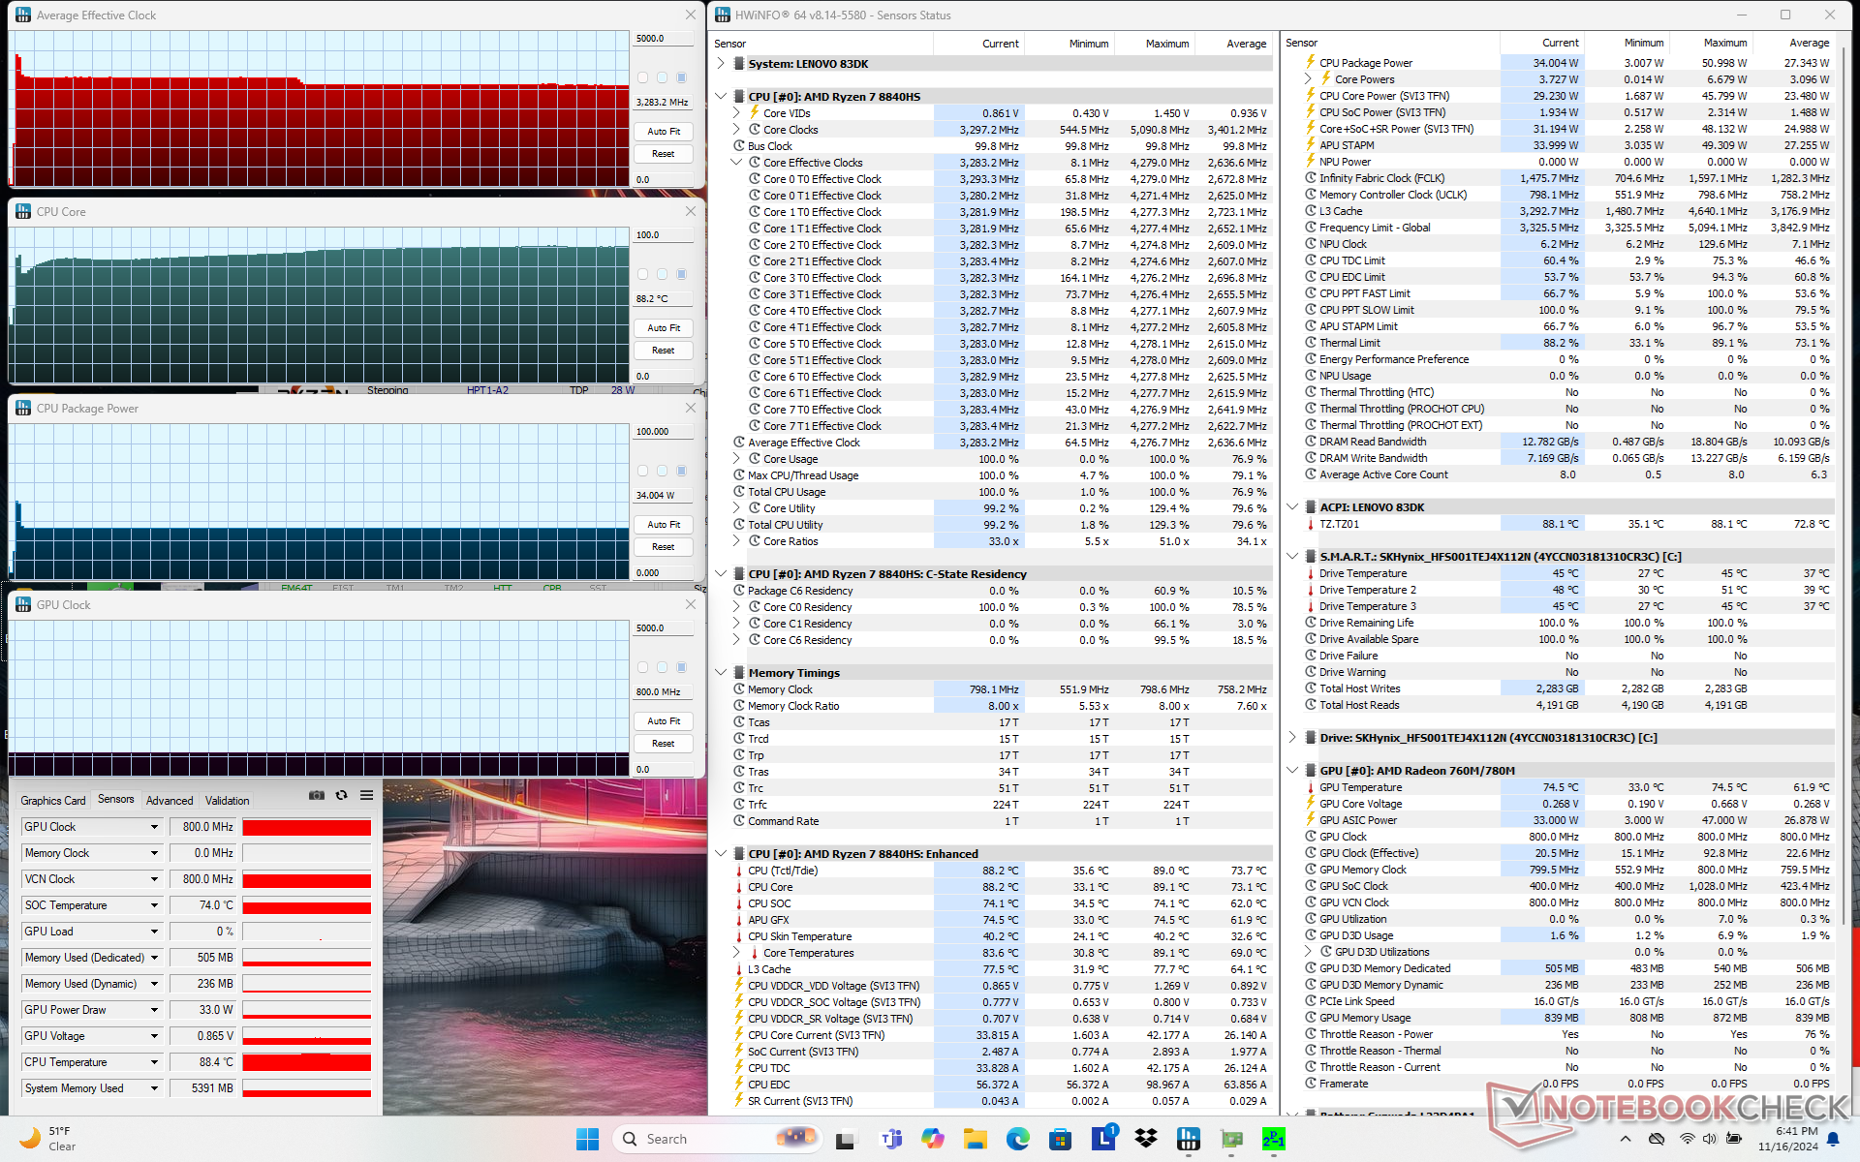Screen dimensions: 1860x1162
Task: Open Task View from the taskbar
Action: point(845,1139)
